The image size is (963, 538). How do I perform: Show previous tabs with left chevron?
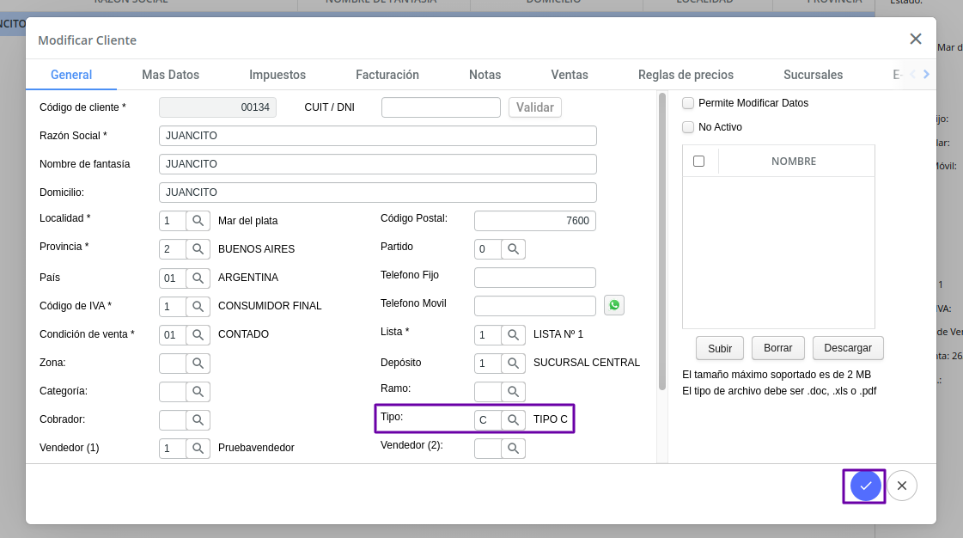[x=912, y=74]
